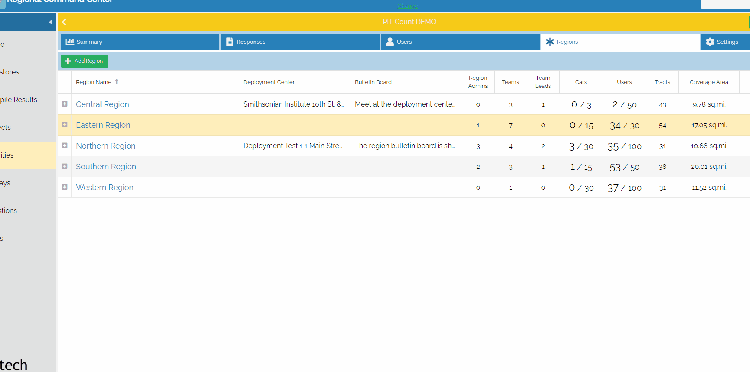This screenshot has height=372, width=750.
Task: Open the Northern Region link
Action: 105,146
